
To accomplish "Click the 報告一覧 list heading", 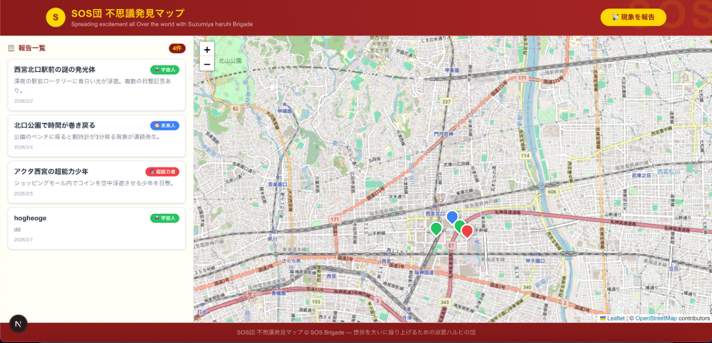I will pyautogui.click(x=32, y=48).
